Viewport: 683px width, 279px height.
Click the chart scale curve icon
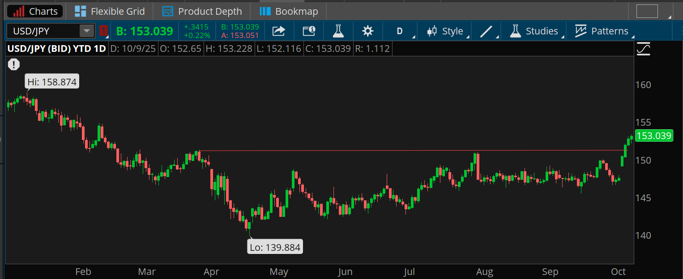[x=643, y=48]
